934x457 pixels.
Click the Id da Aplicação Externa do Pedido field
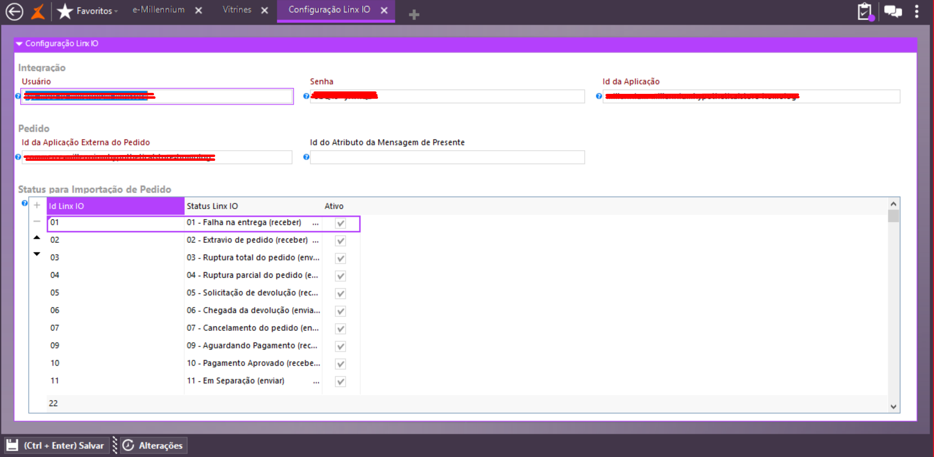pyautogui.click(x=157, y=157)
